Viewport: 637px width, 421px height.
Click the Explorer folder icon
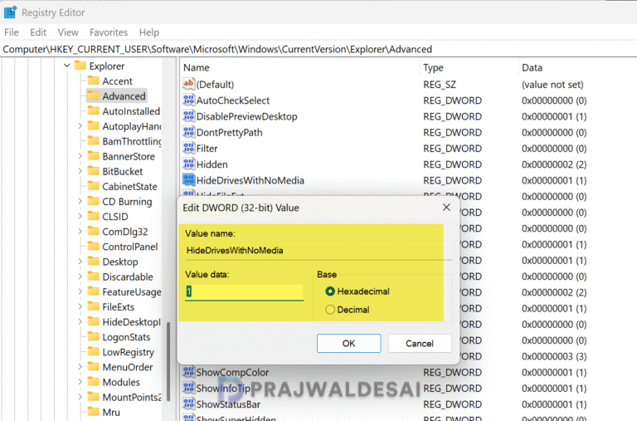(x=80, y=66)
